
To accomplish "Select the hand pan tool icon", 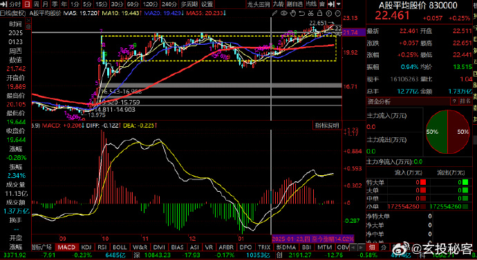I will [293, 13].
